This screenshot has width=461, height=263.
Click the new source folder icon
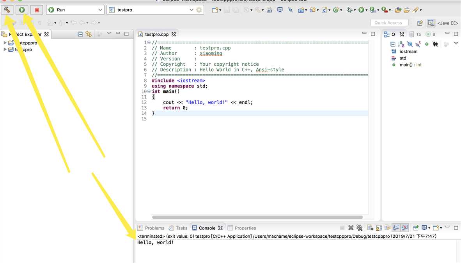[312, 10]
